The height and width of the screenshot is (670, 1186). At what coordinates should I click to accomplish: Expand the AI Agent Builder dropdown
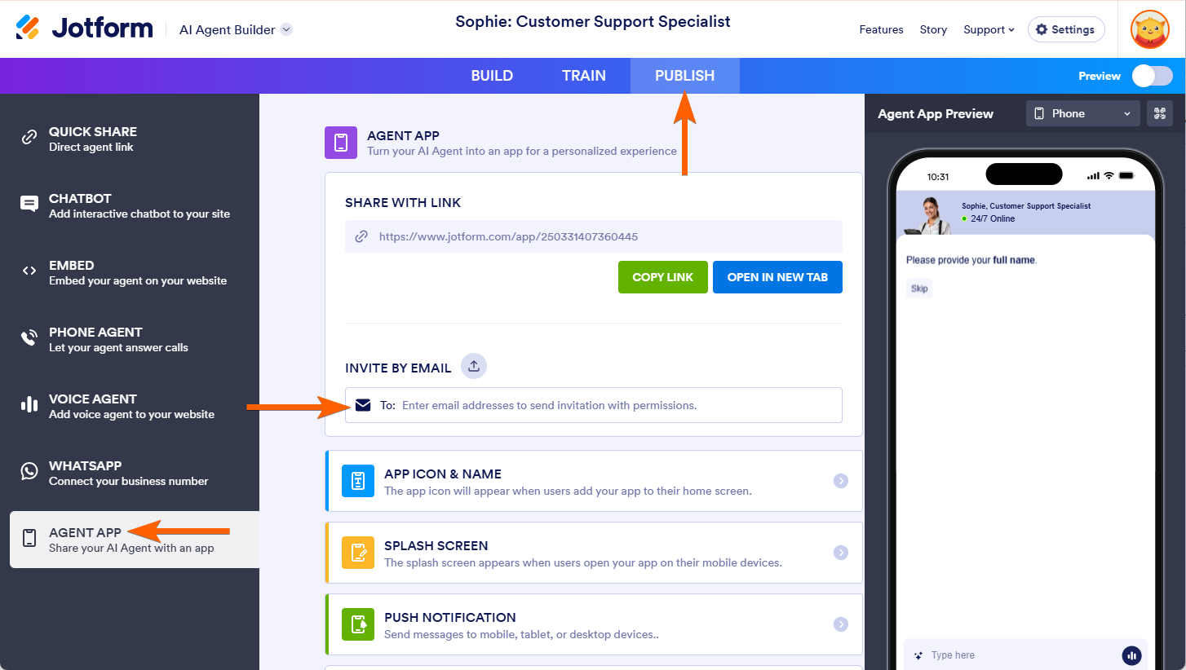pos(236,29)
